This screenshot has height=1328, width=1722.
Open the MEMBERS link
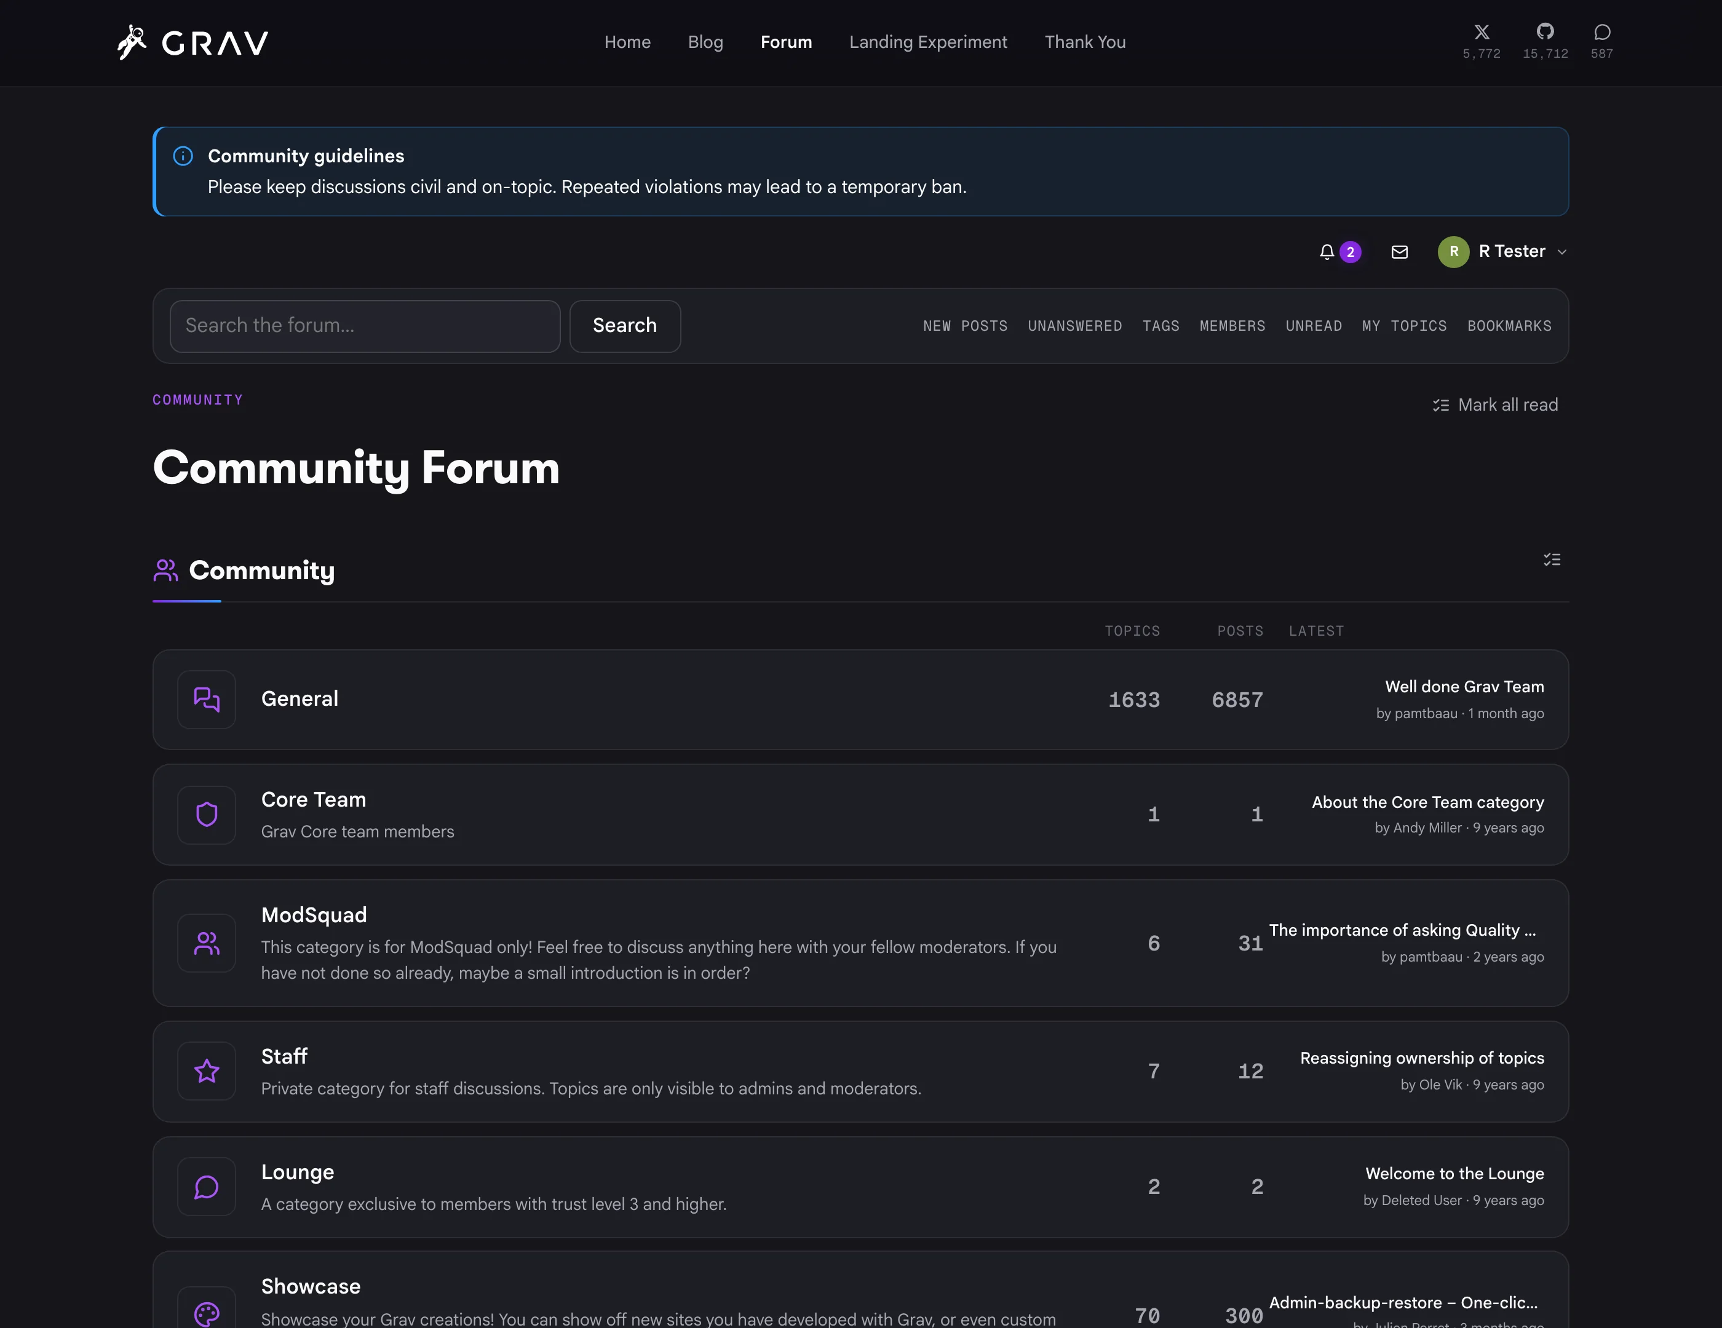coord(1232,325)
